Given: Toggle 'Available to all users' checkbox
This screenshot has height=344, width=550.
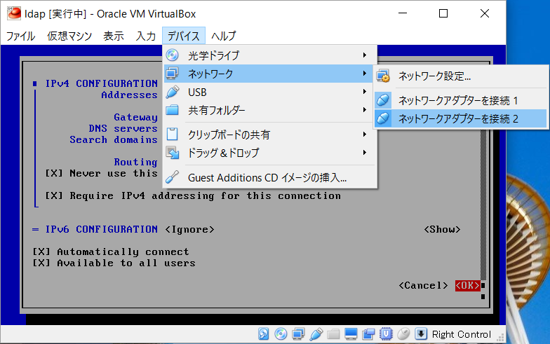Looking at the screenshot, I should (41, 263).
